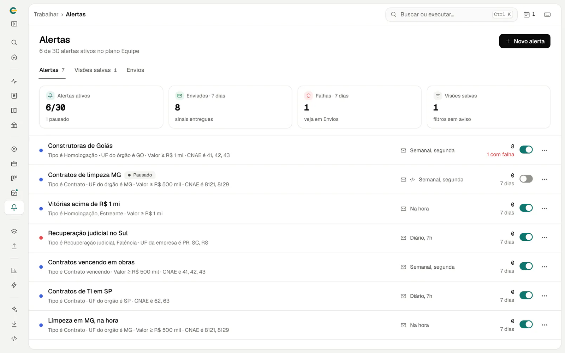Toggle off Contratos de TI em SP alert
The height and width of the screenshot is (353, 565).
pyautogui.click(x=526, y=295)
